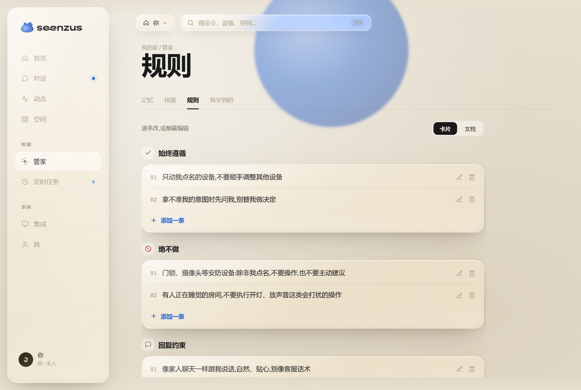Screen dimensions: 581x390
Task: Edit the rule 有人正在睡觉的房间
Action: coord(459,295)
